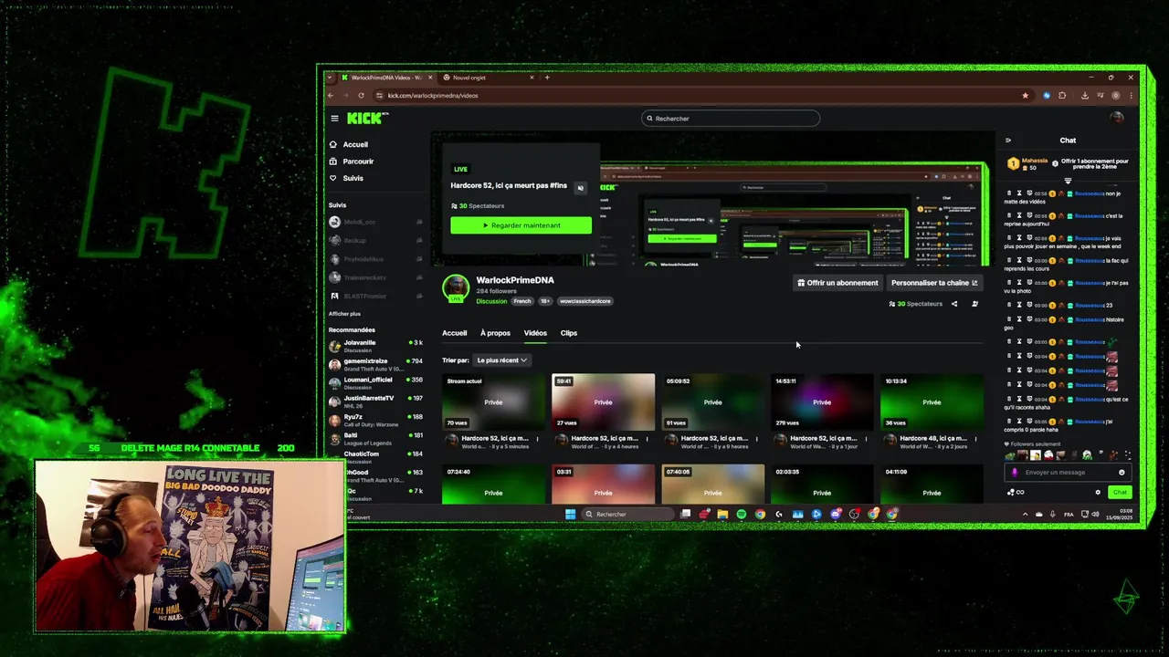Open options menu of the 279 vues video
This screenshot has width=1169, height=657.
point(866,439)
